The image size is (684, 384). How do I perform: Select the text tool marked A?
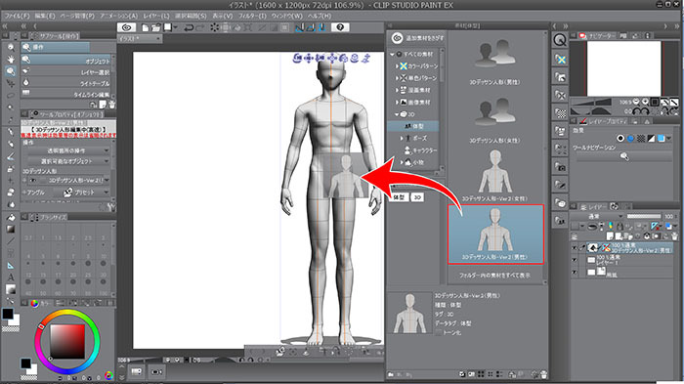pyautogui.click(x=11, y=277)
